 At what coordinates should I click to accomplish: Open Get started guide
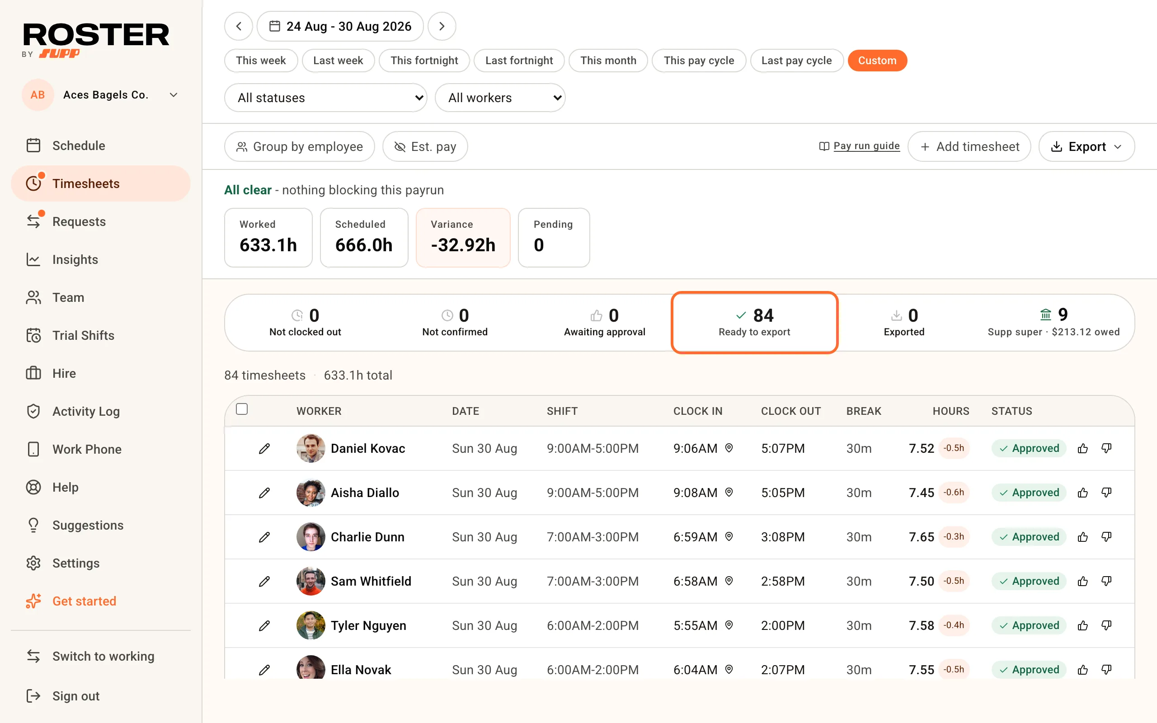[101, 601]
